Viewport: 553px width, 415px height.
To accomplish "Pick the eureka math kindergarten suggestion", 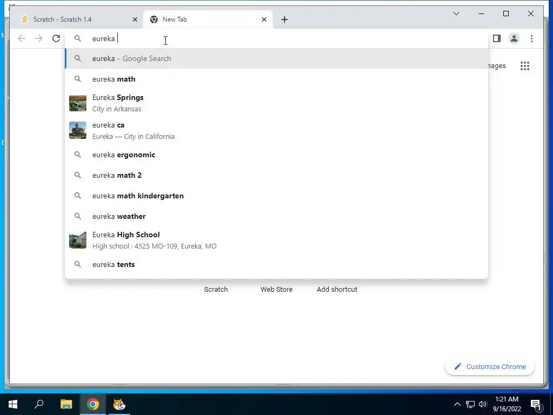I will click(x=277, y=196).
